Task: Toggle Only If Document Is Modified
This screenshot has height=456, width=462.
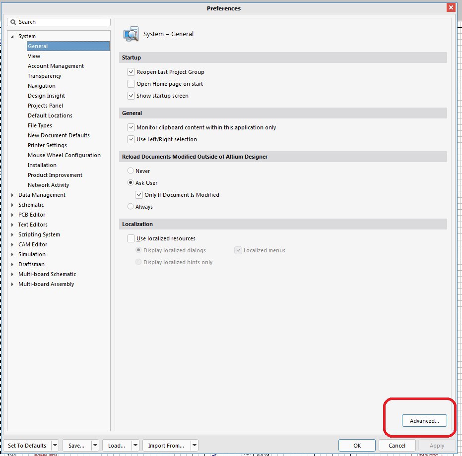Action: point(139,195)
